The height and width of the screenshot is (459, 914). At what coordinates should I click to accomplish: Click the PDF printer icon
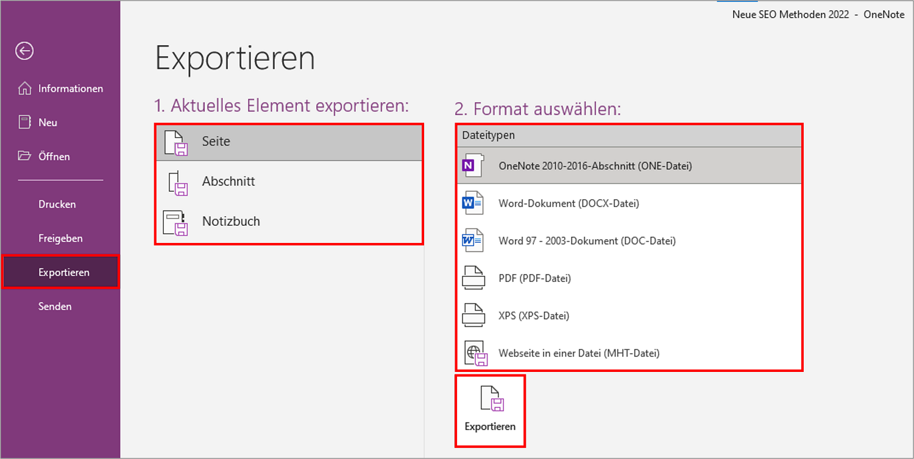pyautogui.click(x=473, y=278)
